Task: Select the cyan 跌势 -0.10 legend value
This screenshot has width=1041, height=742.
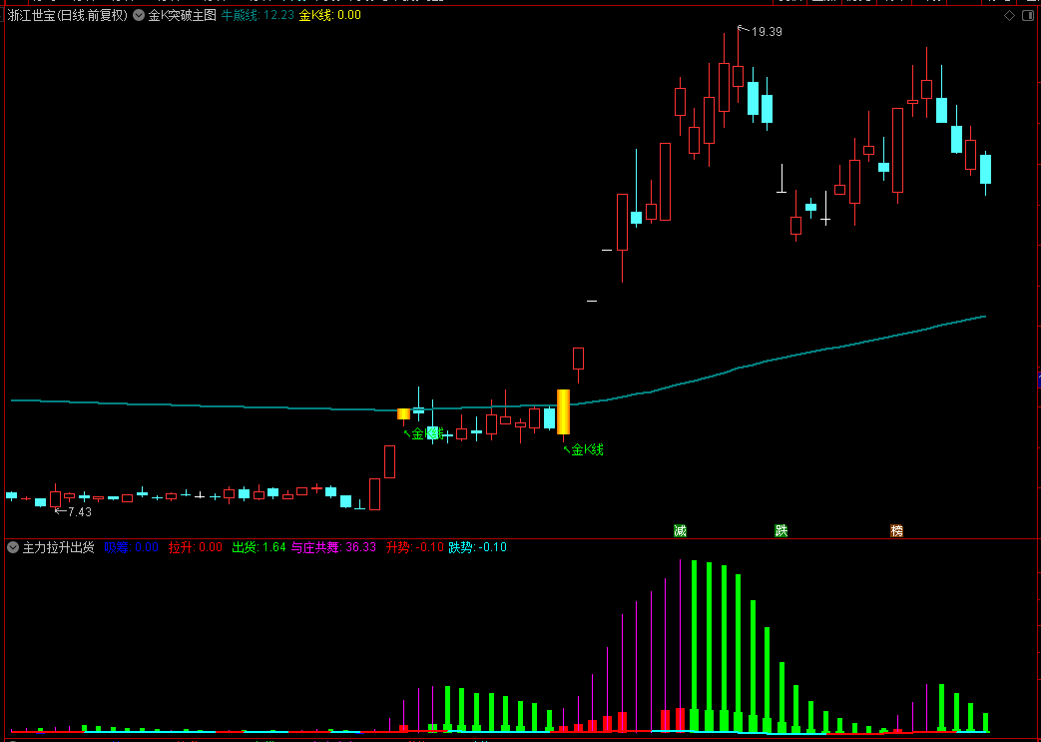Action: point(477,547)
